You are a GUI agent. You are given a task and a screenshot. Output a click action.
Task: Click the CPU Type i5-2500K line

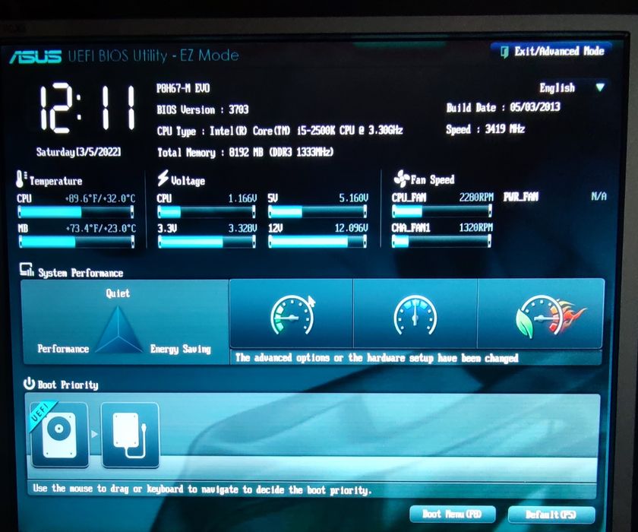click(x=280, y=131)
